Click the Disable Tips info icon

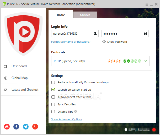76,111
